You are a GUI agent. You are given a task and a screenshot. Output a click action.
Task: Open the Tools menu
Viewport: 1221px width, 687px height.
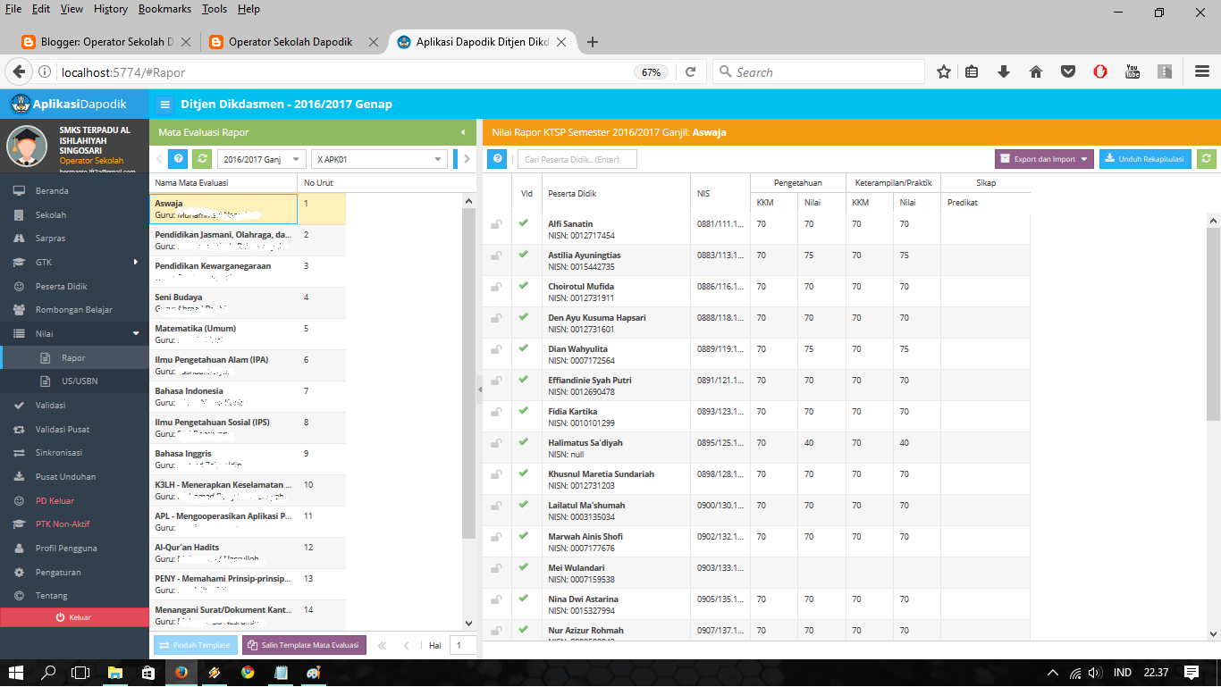(215, 9)
